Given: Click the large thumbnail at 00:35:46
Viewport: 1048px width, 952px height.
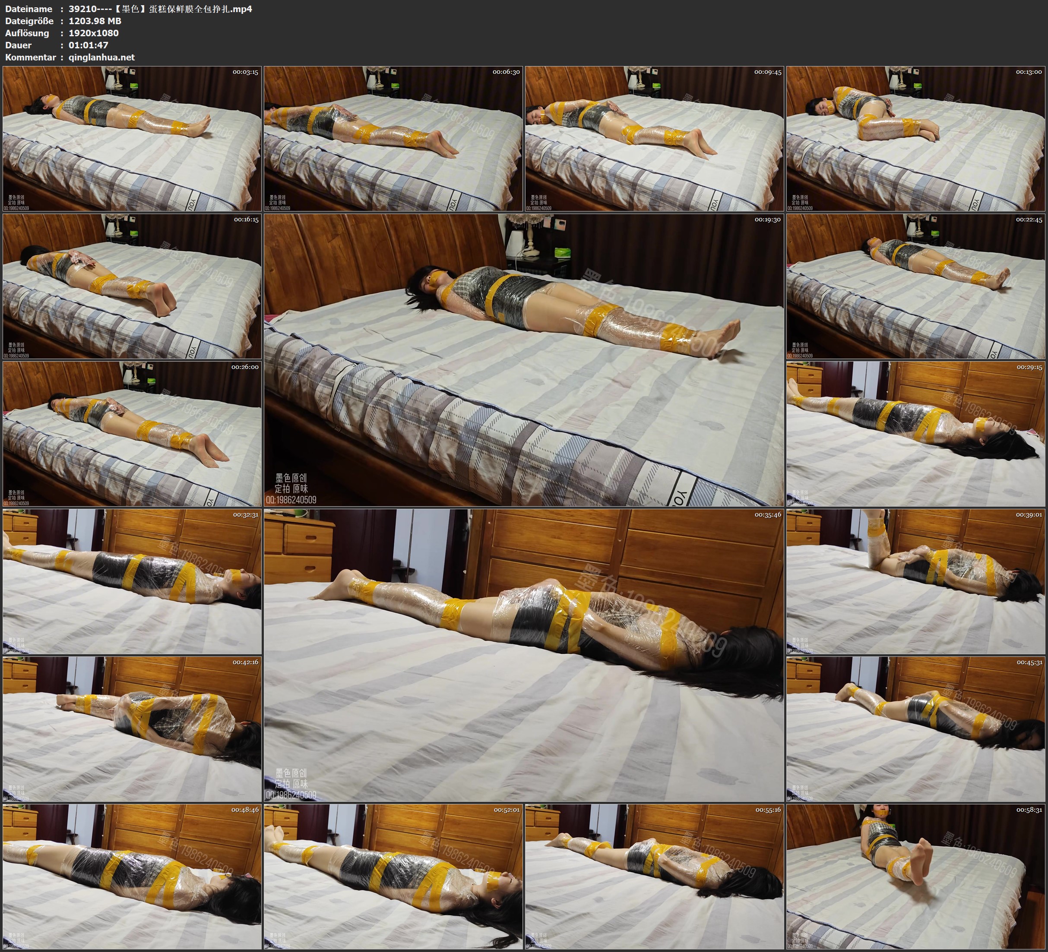Looking at the screenshot, I should click(523, 655).
